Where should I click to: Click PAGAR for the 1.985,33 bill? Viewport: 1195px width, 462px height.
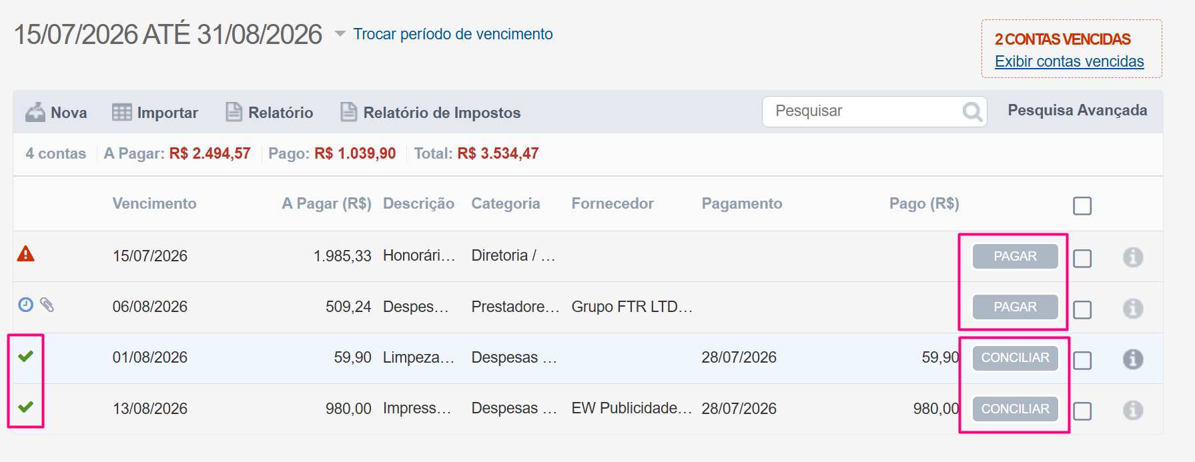click(1015, 256)
